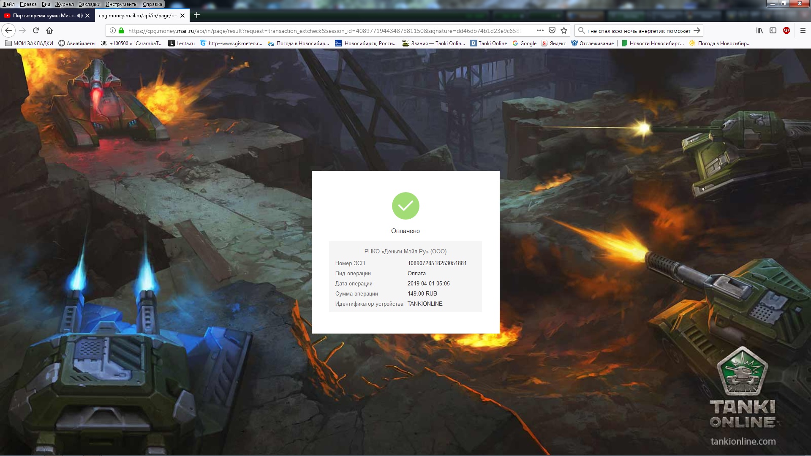Open the Новости Новосибирска bookmark
The height and width of the screenshot is (456, 811).
pyautogui.click(x=653, y=43)
